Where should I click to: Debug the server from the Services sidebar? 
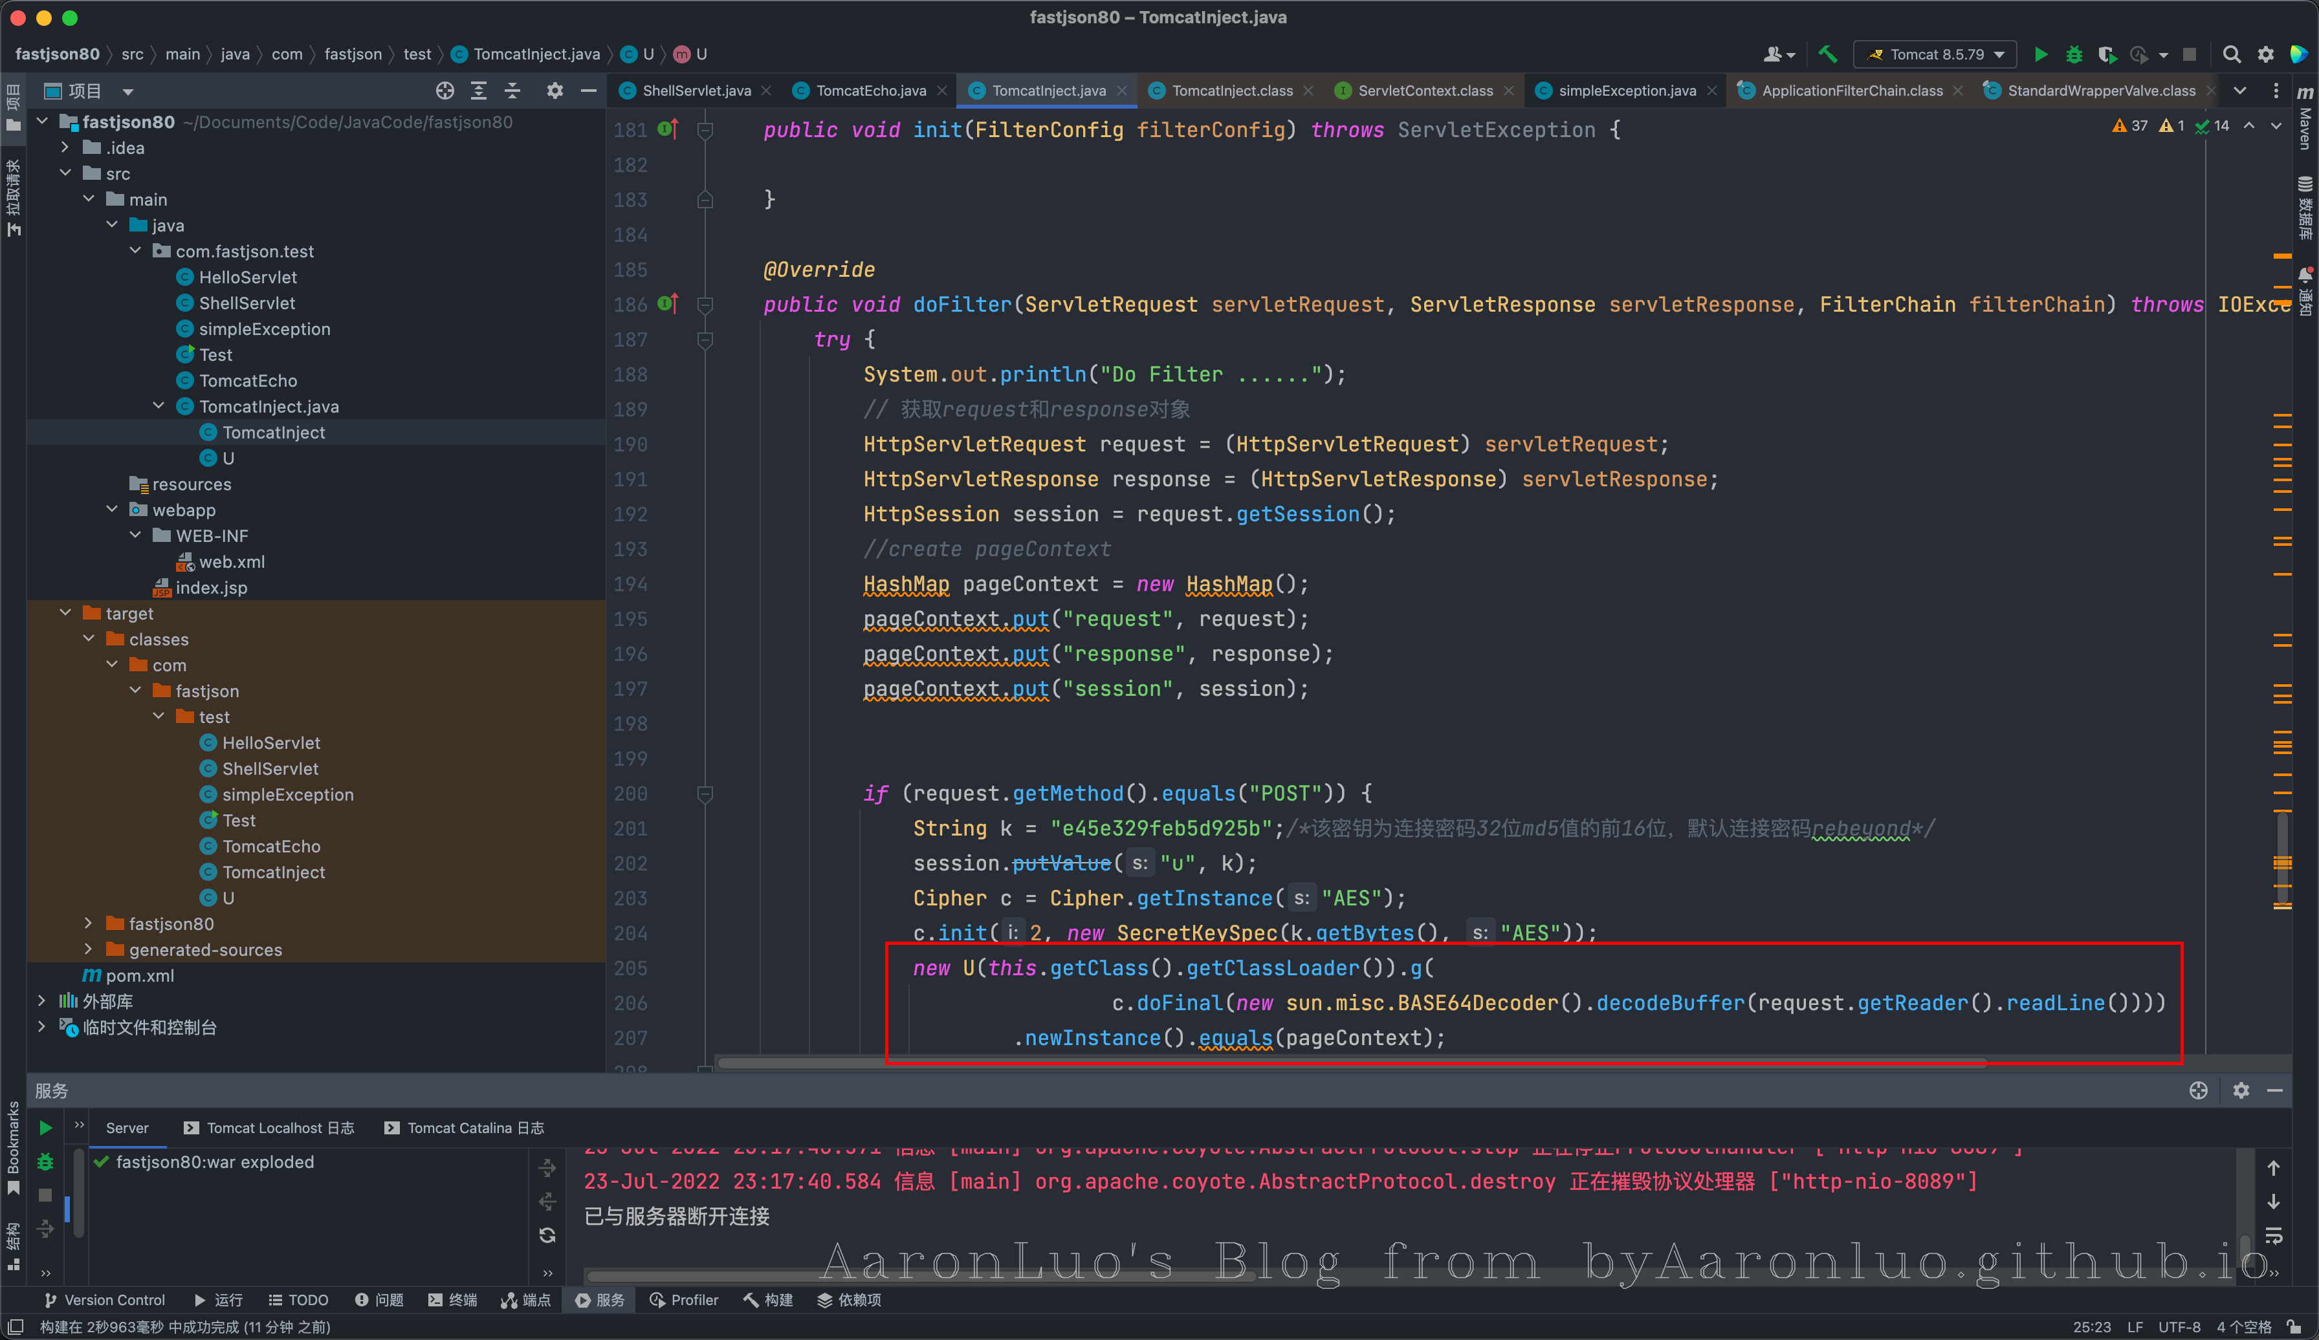(x=45, y=1162)
